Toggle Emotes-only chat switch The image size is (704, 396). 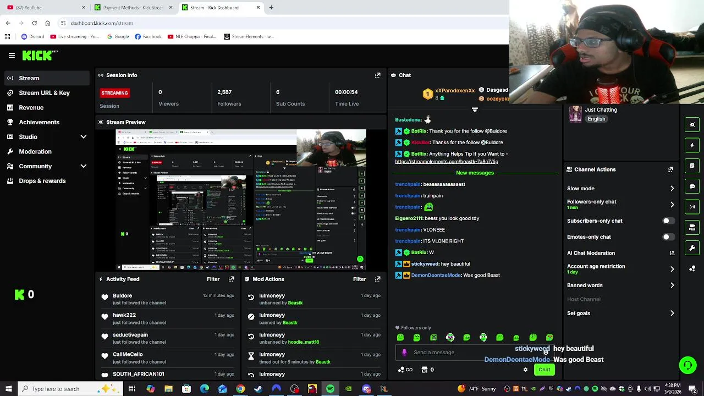667,237
